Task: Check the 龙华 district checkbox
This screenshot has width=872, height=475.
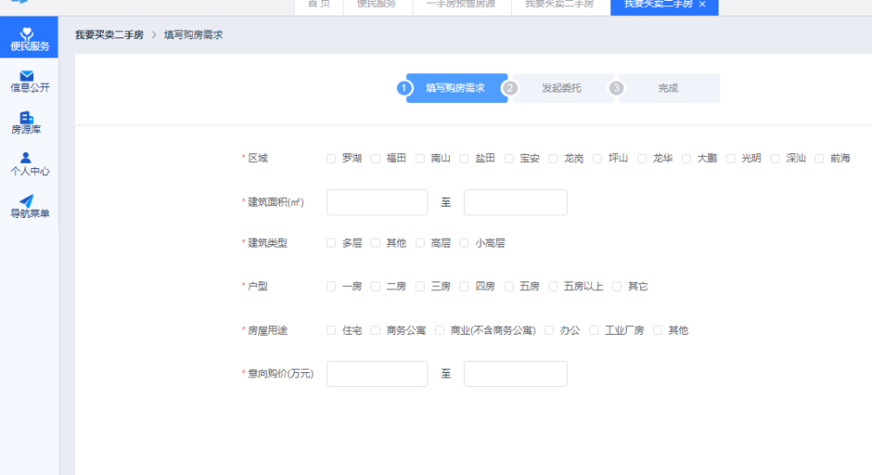Action: (x=642, y=159)
